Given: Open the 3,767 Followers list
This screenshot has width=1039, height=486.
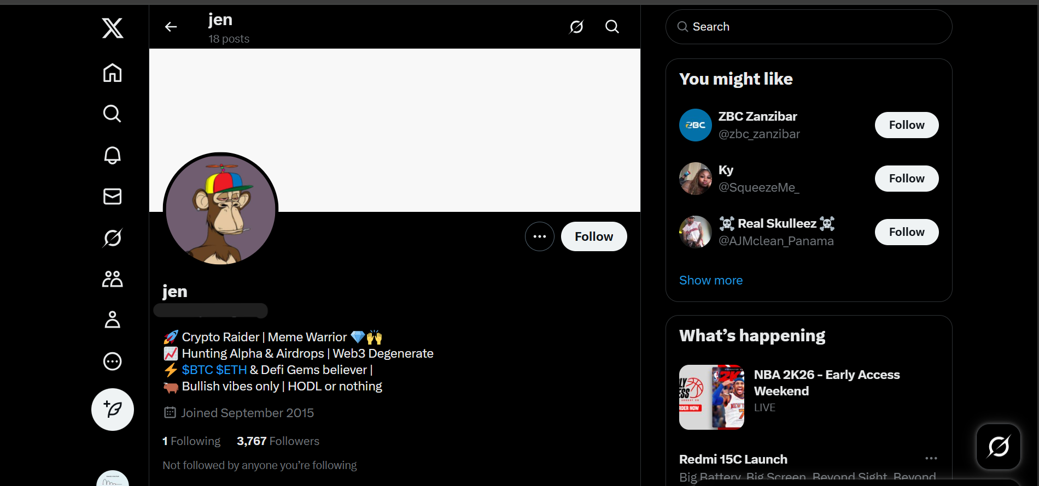Looking at the screenshot, I should 278,441.
